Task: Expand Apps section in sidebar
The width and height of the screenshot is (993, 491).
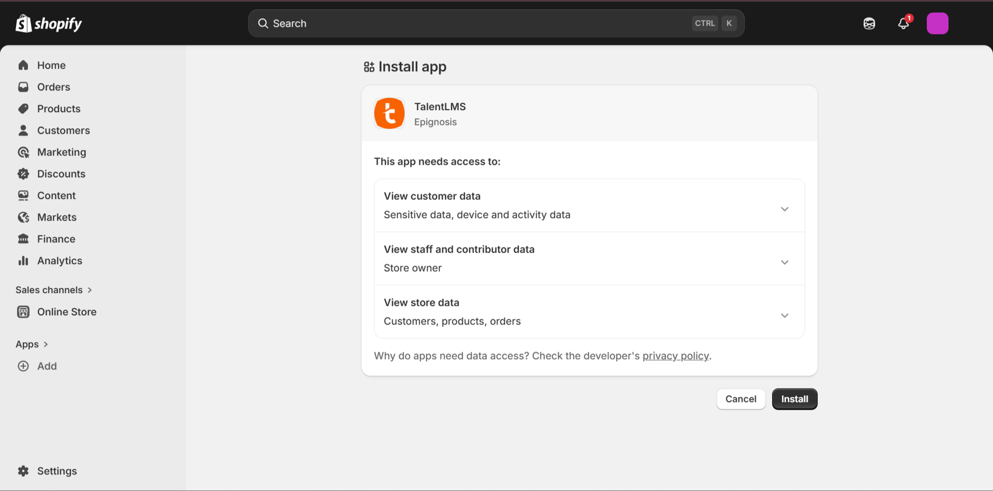Action: tap(32, 344)
